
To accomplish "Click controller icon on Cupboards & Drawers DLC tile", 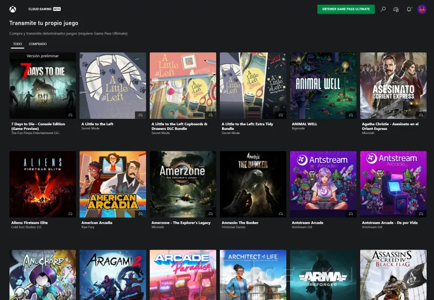I will pos(210,115).
